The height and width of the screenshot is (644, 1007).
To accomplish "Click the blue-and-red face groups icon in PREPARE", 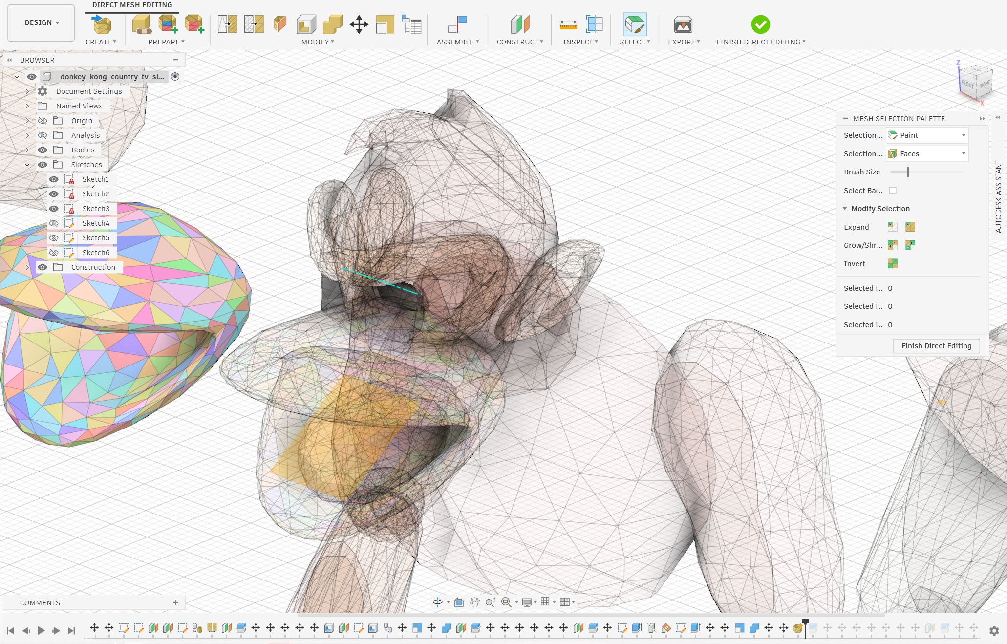I will (168, 24).
